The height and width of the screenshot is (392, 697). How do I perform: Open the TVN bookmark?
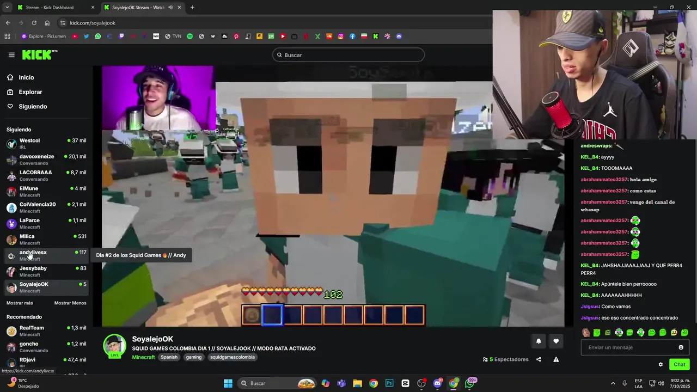coord(173,36)
